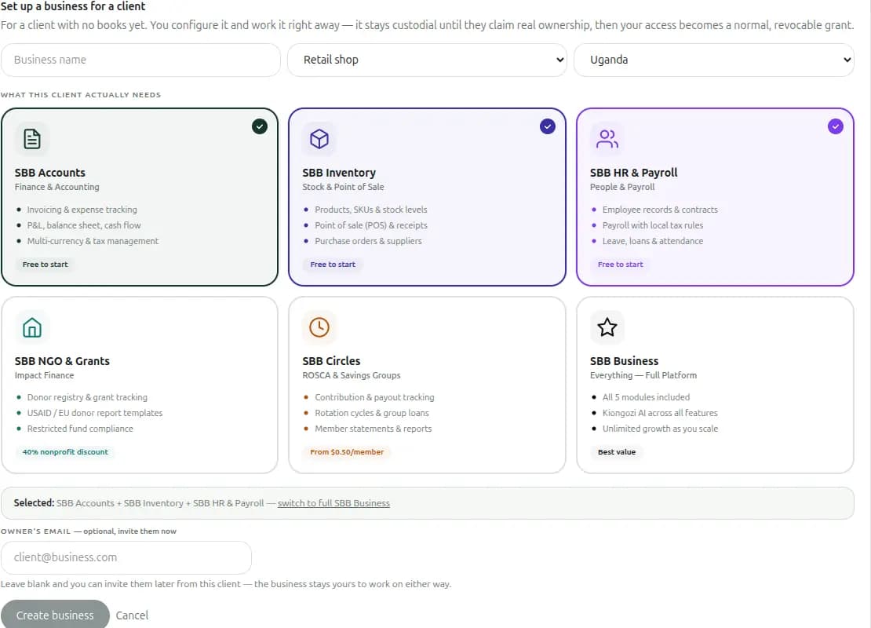Click Everything — Full Platform subtitle
This screenshot has width=871, height=628.
[643, 376]
